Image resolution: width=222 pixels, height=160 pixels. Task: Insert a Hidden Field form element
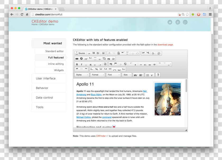[113, 59]
